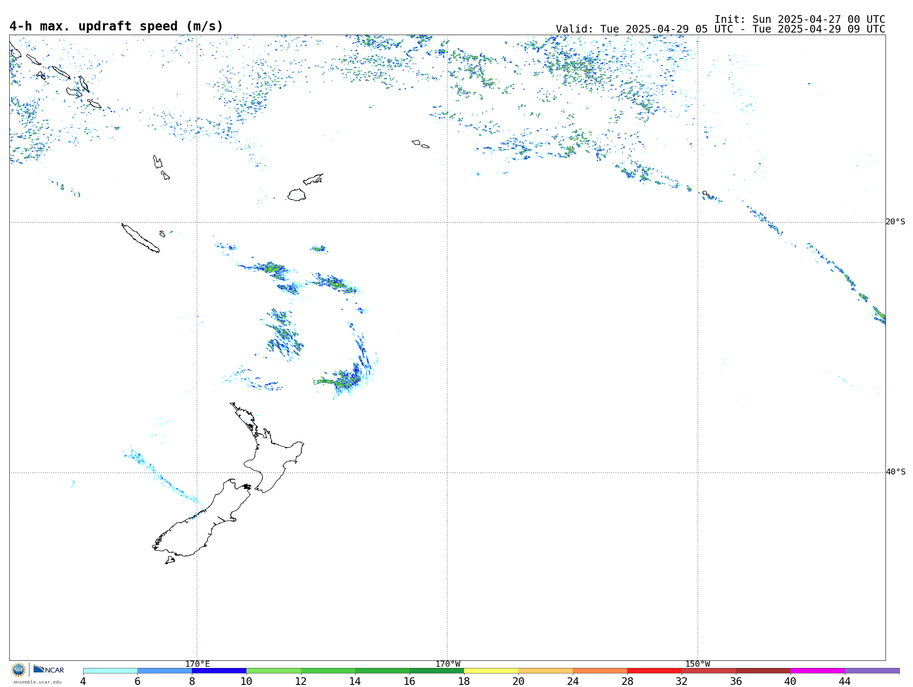
Task: Click the 40°S latitude label
Action: 896,472
